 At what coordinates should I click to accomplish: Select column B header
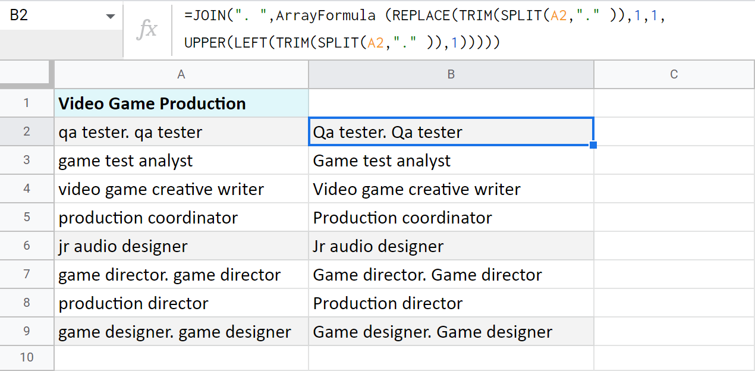coord(451,74)
